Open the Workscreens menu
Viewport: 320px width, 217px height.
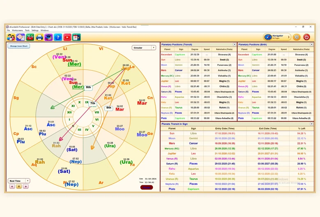[17, 30]
